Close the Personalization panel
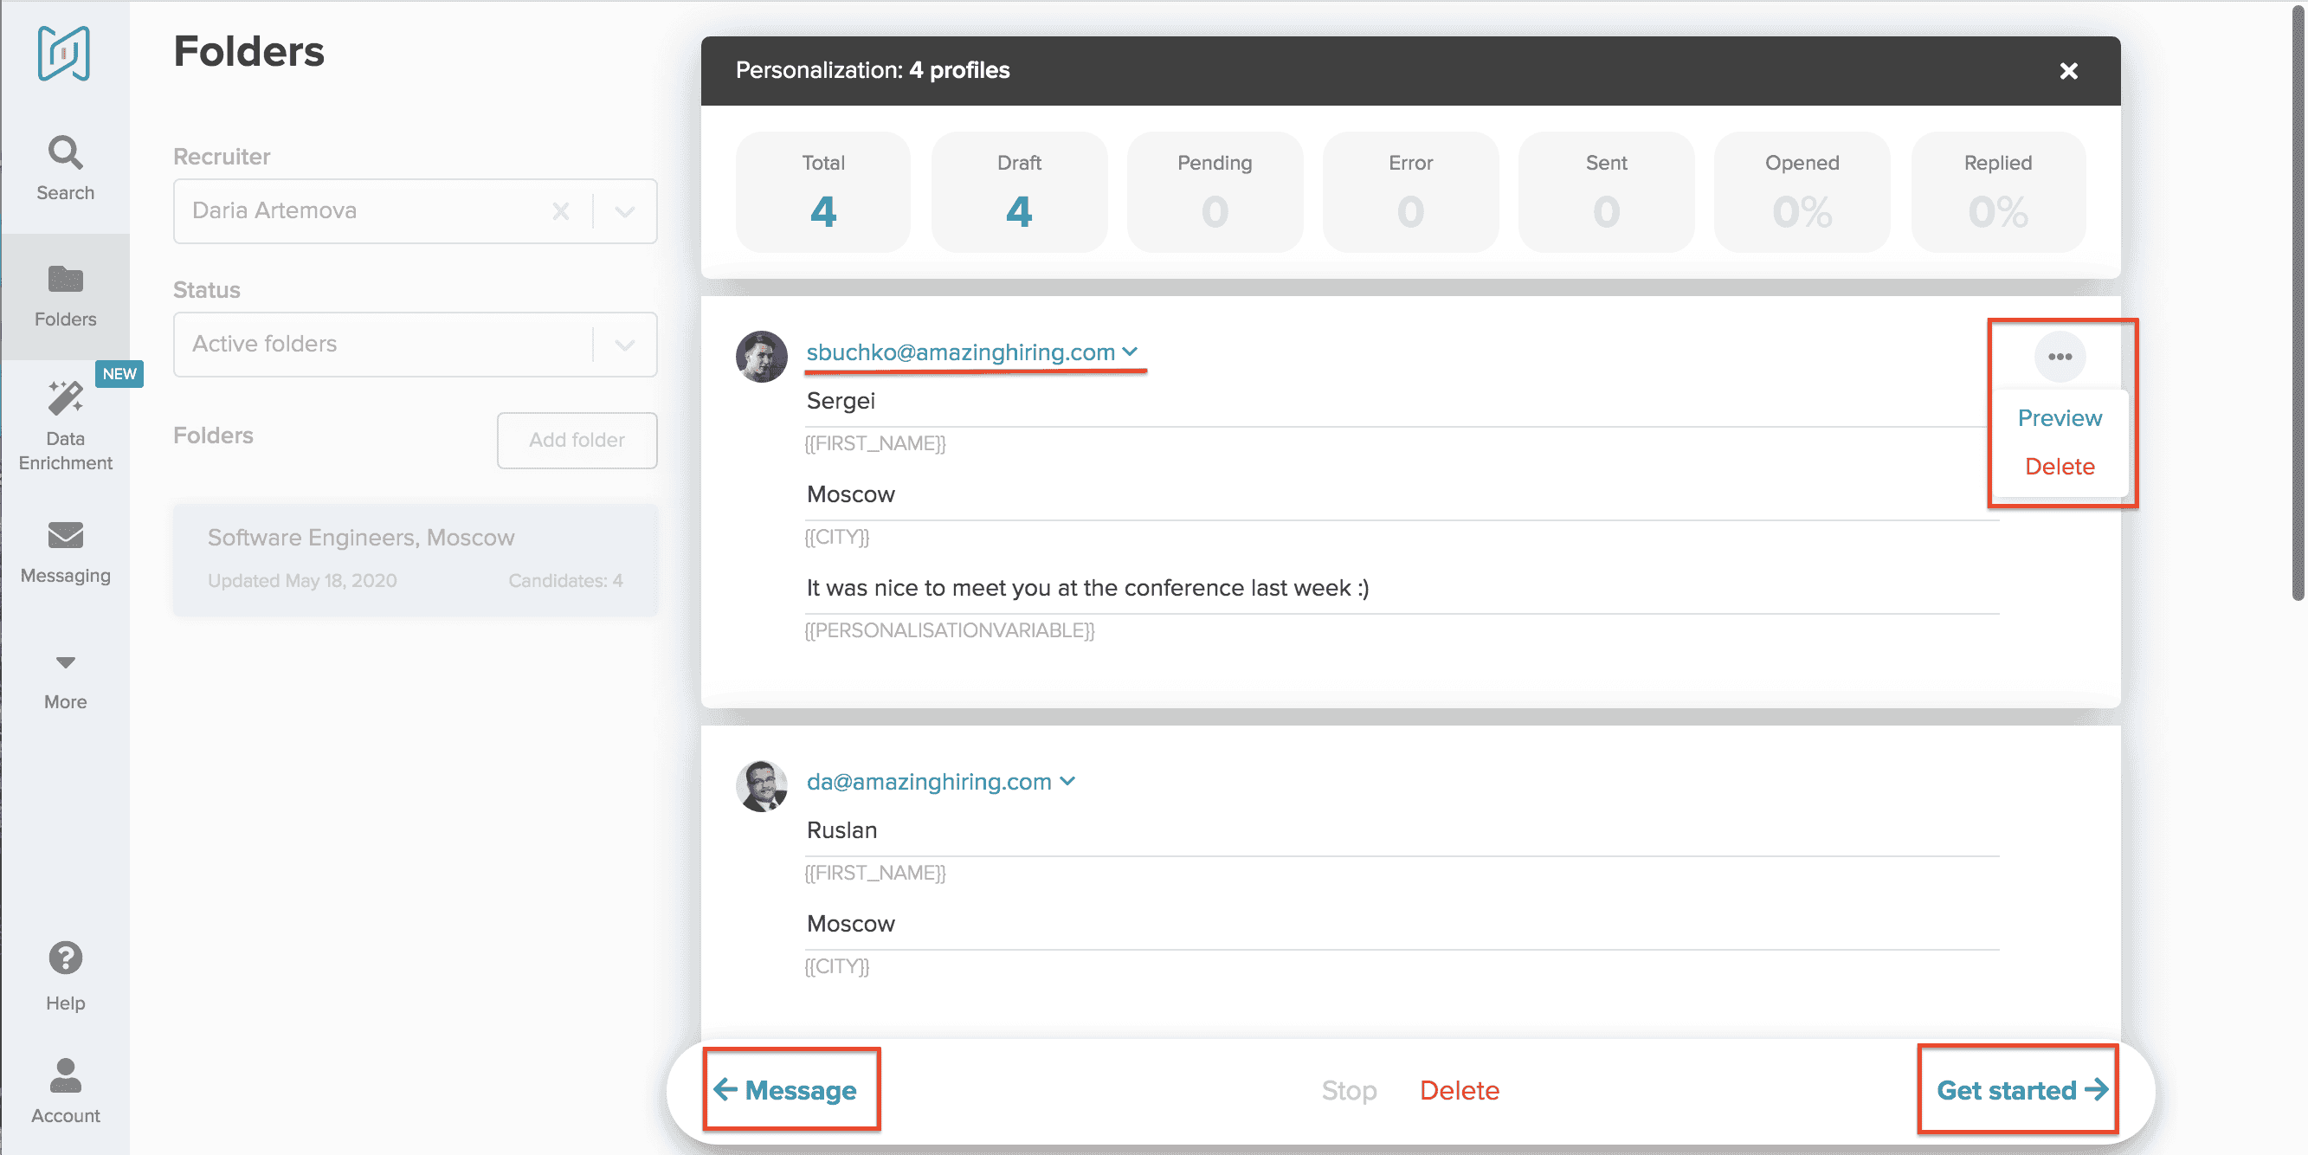Viewport: 2308px width, 1155px height. pos(2068,71)
